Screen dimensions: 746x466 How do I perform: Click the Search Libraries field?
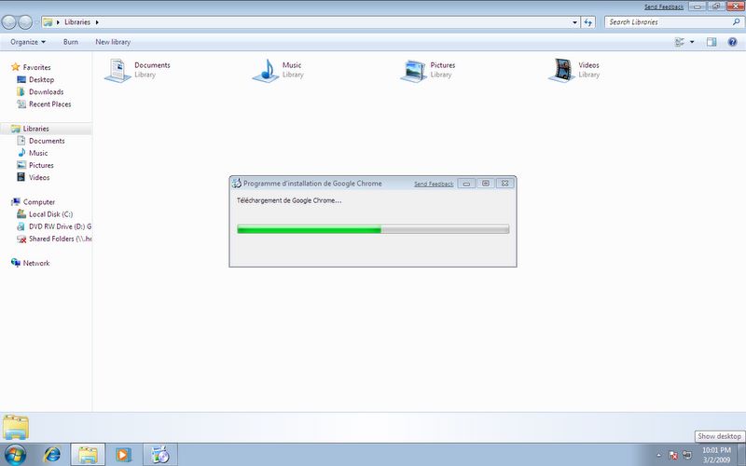point(669,21)
